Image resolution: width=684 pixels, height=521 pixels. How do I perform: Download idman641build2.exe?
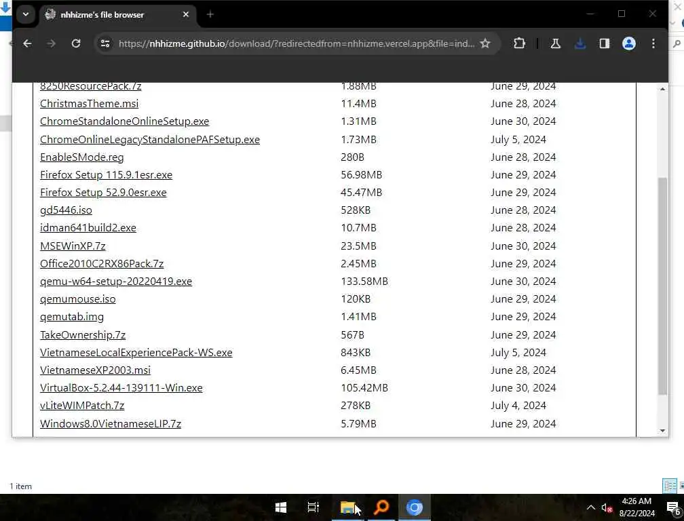[x=88, y=227]
